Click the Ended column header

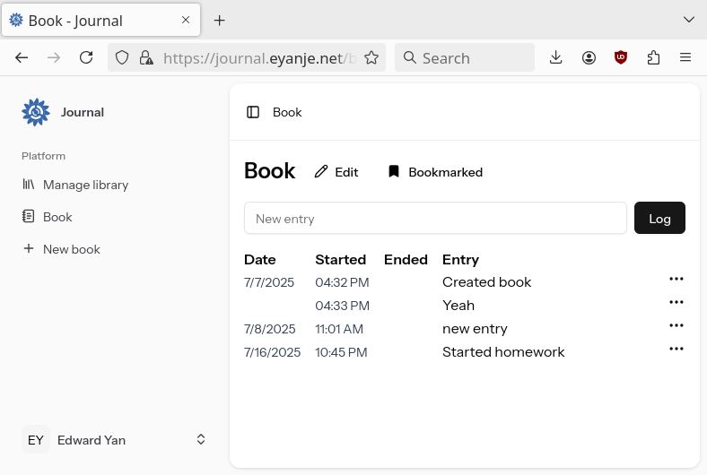tap(406, 259)
